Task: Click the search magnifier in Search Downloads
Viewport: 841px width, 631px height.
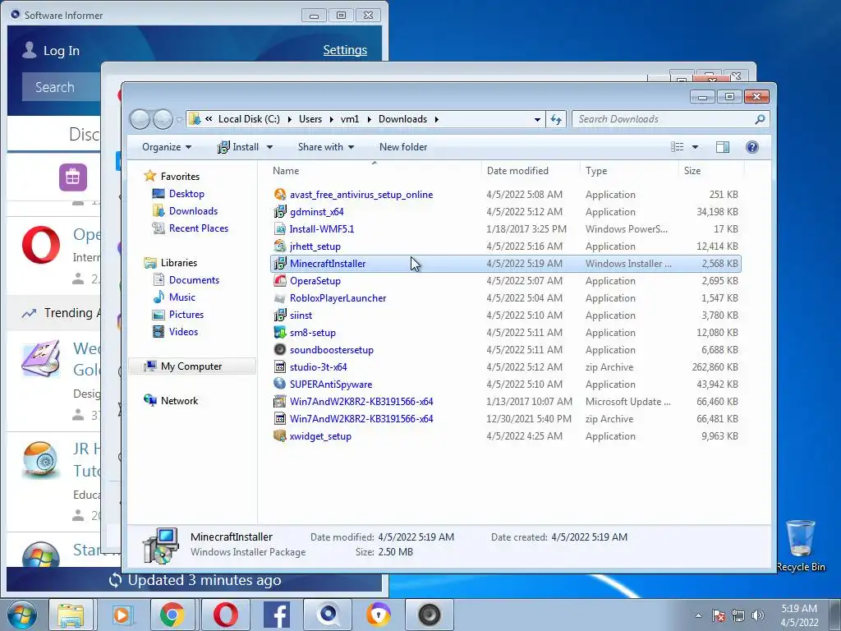Action: [760, 119]
